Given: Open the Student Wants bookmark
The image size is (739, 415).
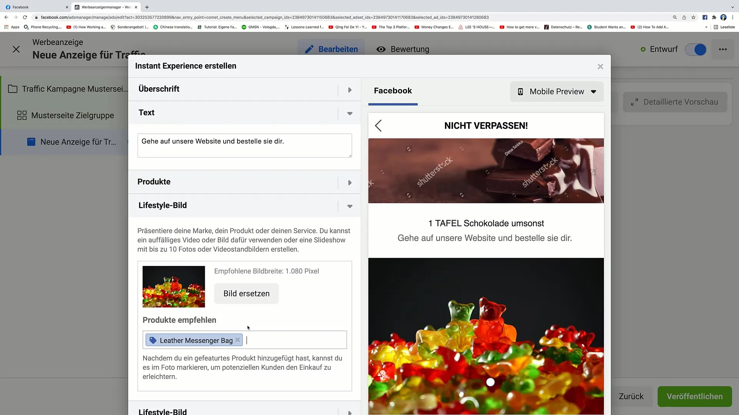Looking at the screenshot, I should tap(607, 27).
